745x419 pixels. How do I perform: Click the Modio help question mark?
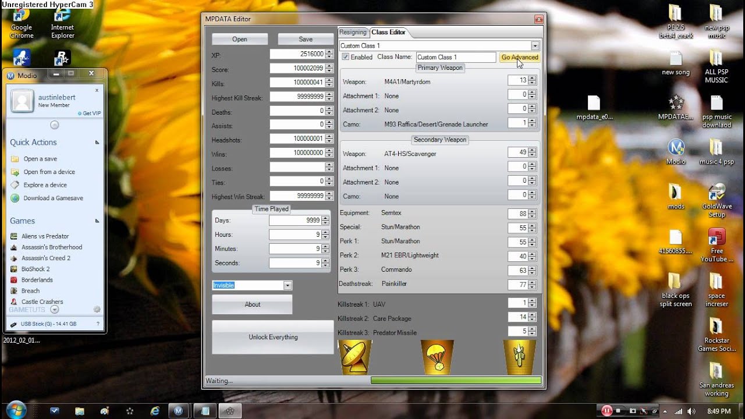(x=98, y=324)
